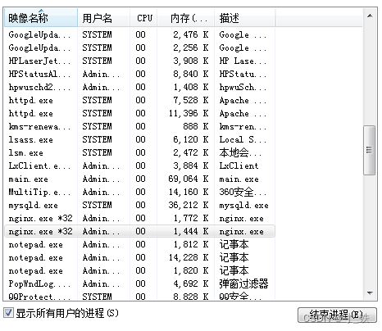Viewport: 382px width, 331px height.
Task: Select the MultiTip.e... process row
Action: pos(139,192)
